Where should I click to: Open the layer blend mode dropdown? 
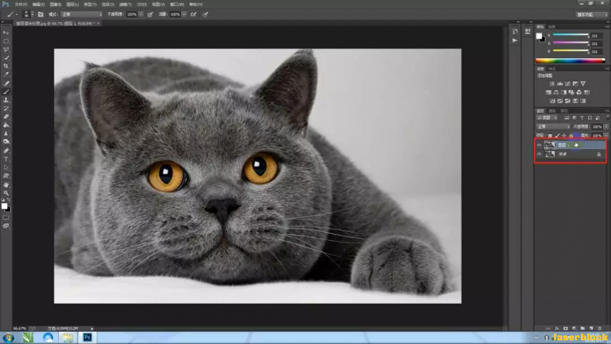(x=553, y=127)
